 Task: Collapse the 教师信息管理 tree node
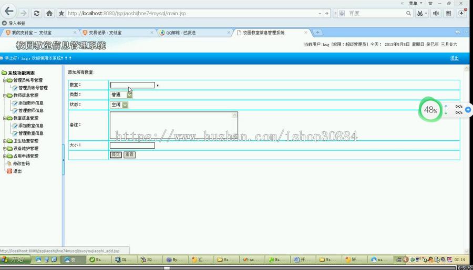(x=5, y=95)
